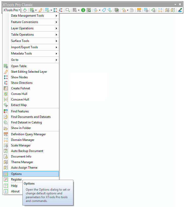Click the tag with refresh arrows icon
185x207 pixels.
[109, 10]
